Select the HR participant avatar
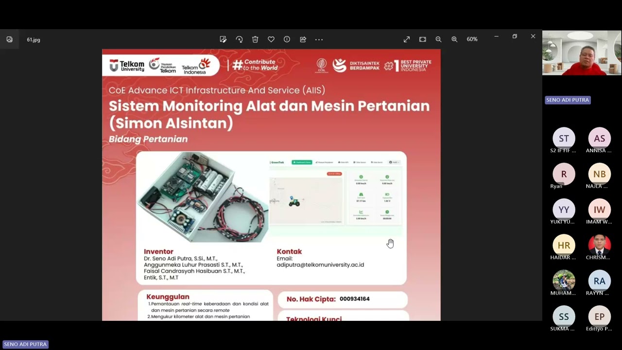Image resolution: width=622 pixels, height=350 pixels. [x=564, y=245]
